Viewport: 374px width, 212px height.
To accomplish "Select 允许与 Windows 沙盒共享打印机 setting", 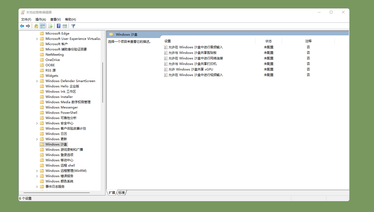I will (192, 64).
